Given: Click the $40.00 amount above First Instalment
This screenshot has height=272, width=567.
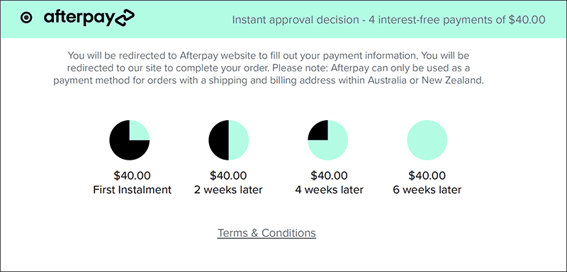Looking at the screenshot, I should [132, 176].
